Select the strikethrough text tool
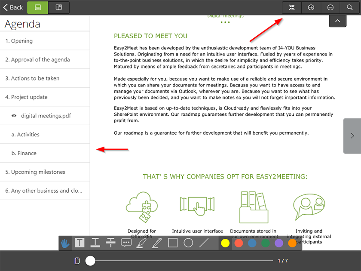 [110, 243]
